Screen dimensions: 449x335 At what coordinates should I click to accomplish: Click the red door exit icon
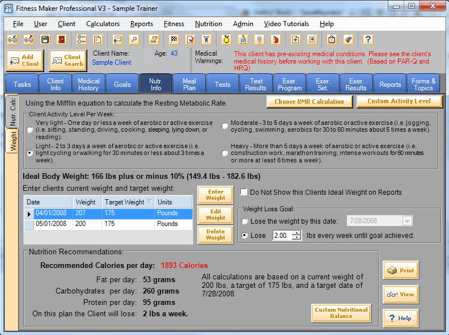click(x=62, y=39)
